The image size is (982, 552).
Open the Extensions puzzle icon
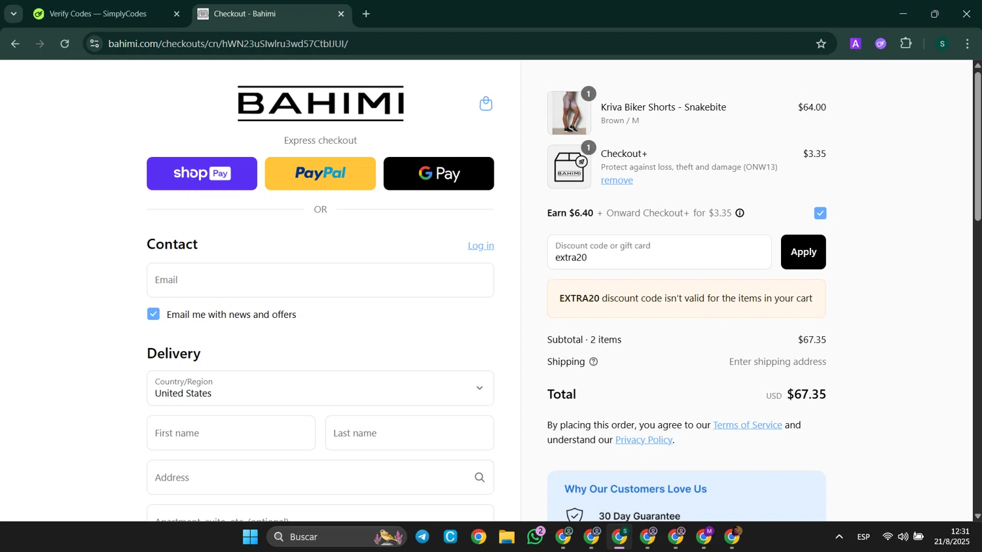click(906, 44)
